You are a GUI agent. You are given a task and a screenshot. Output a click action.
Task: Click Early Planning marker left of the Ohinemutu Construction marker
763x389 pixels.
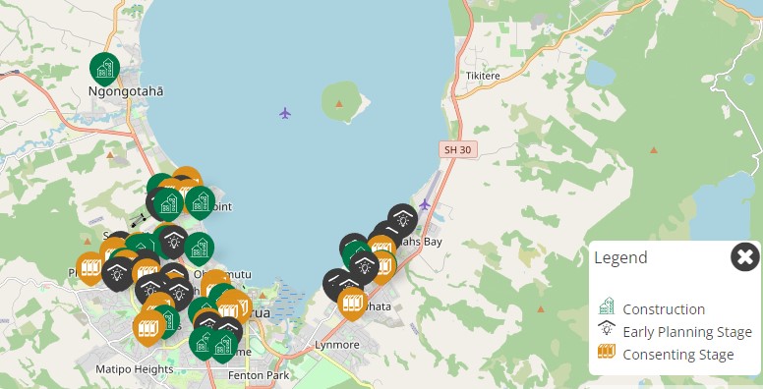click(173, 241)
